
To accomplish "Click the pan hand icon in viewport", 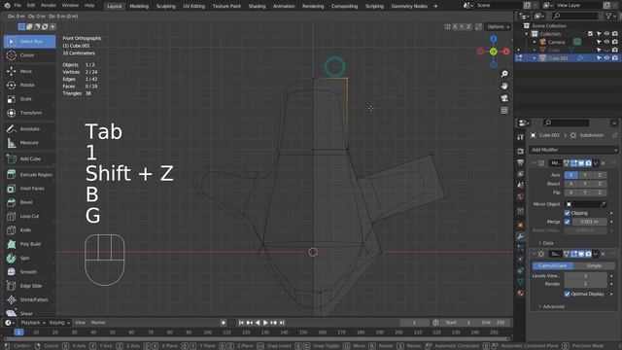I will click(504, 87).
